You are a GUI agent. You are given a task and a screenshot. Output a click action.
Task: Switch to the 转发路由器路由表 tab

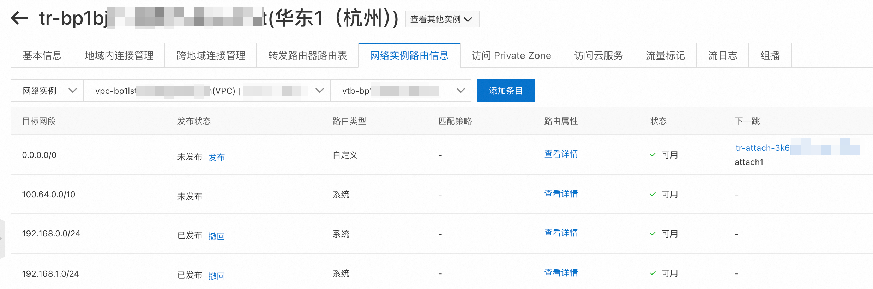(x=307, y=56)
